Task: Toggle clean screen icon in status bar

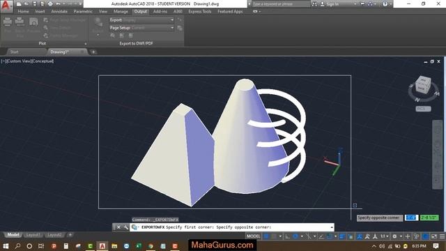Action: click(434, 236)
